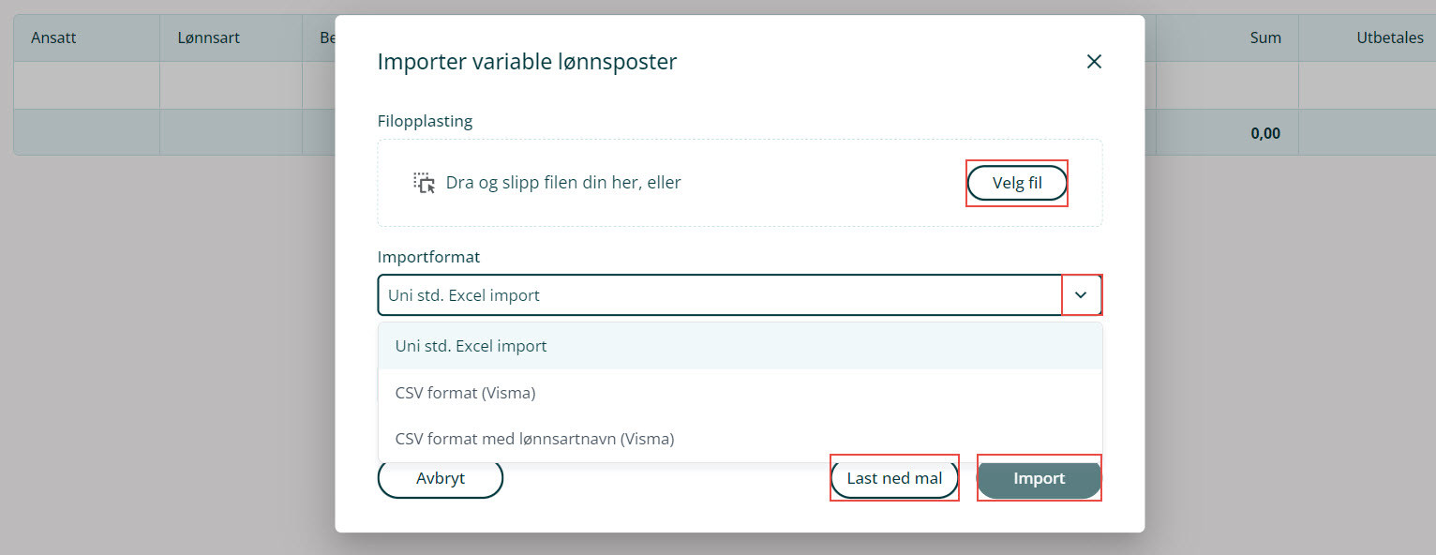Image resolution: width=1436 pixels, height=555 pixels.
Task: Pick CSV format med lønnsartnavn (Visma)
Action: pos(534,439)
